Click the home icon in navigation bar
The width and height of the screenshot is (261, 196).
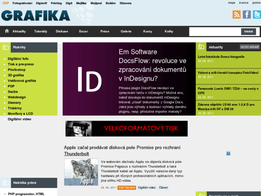click(7, 31)
